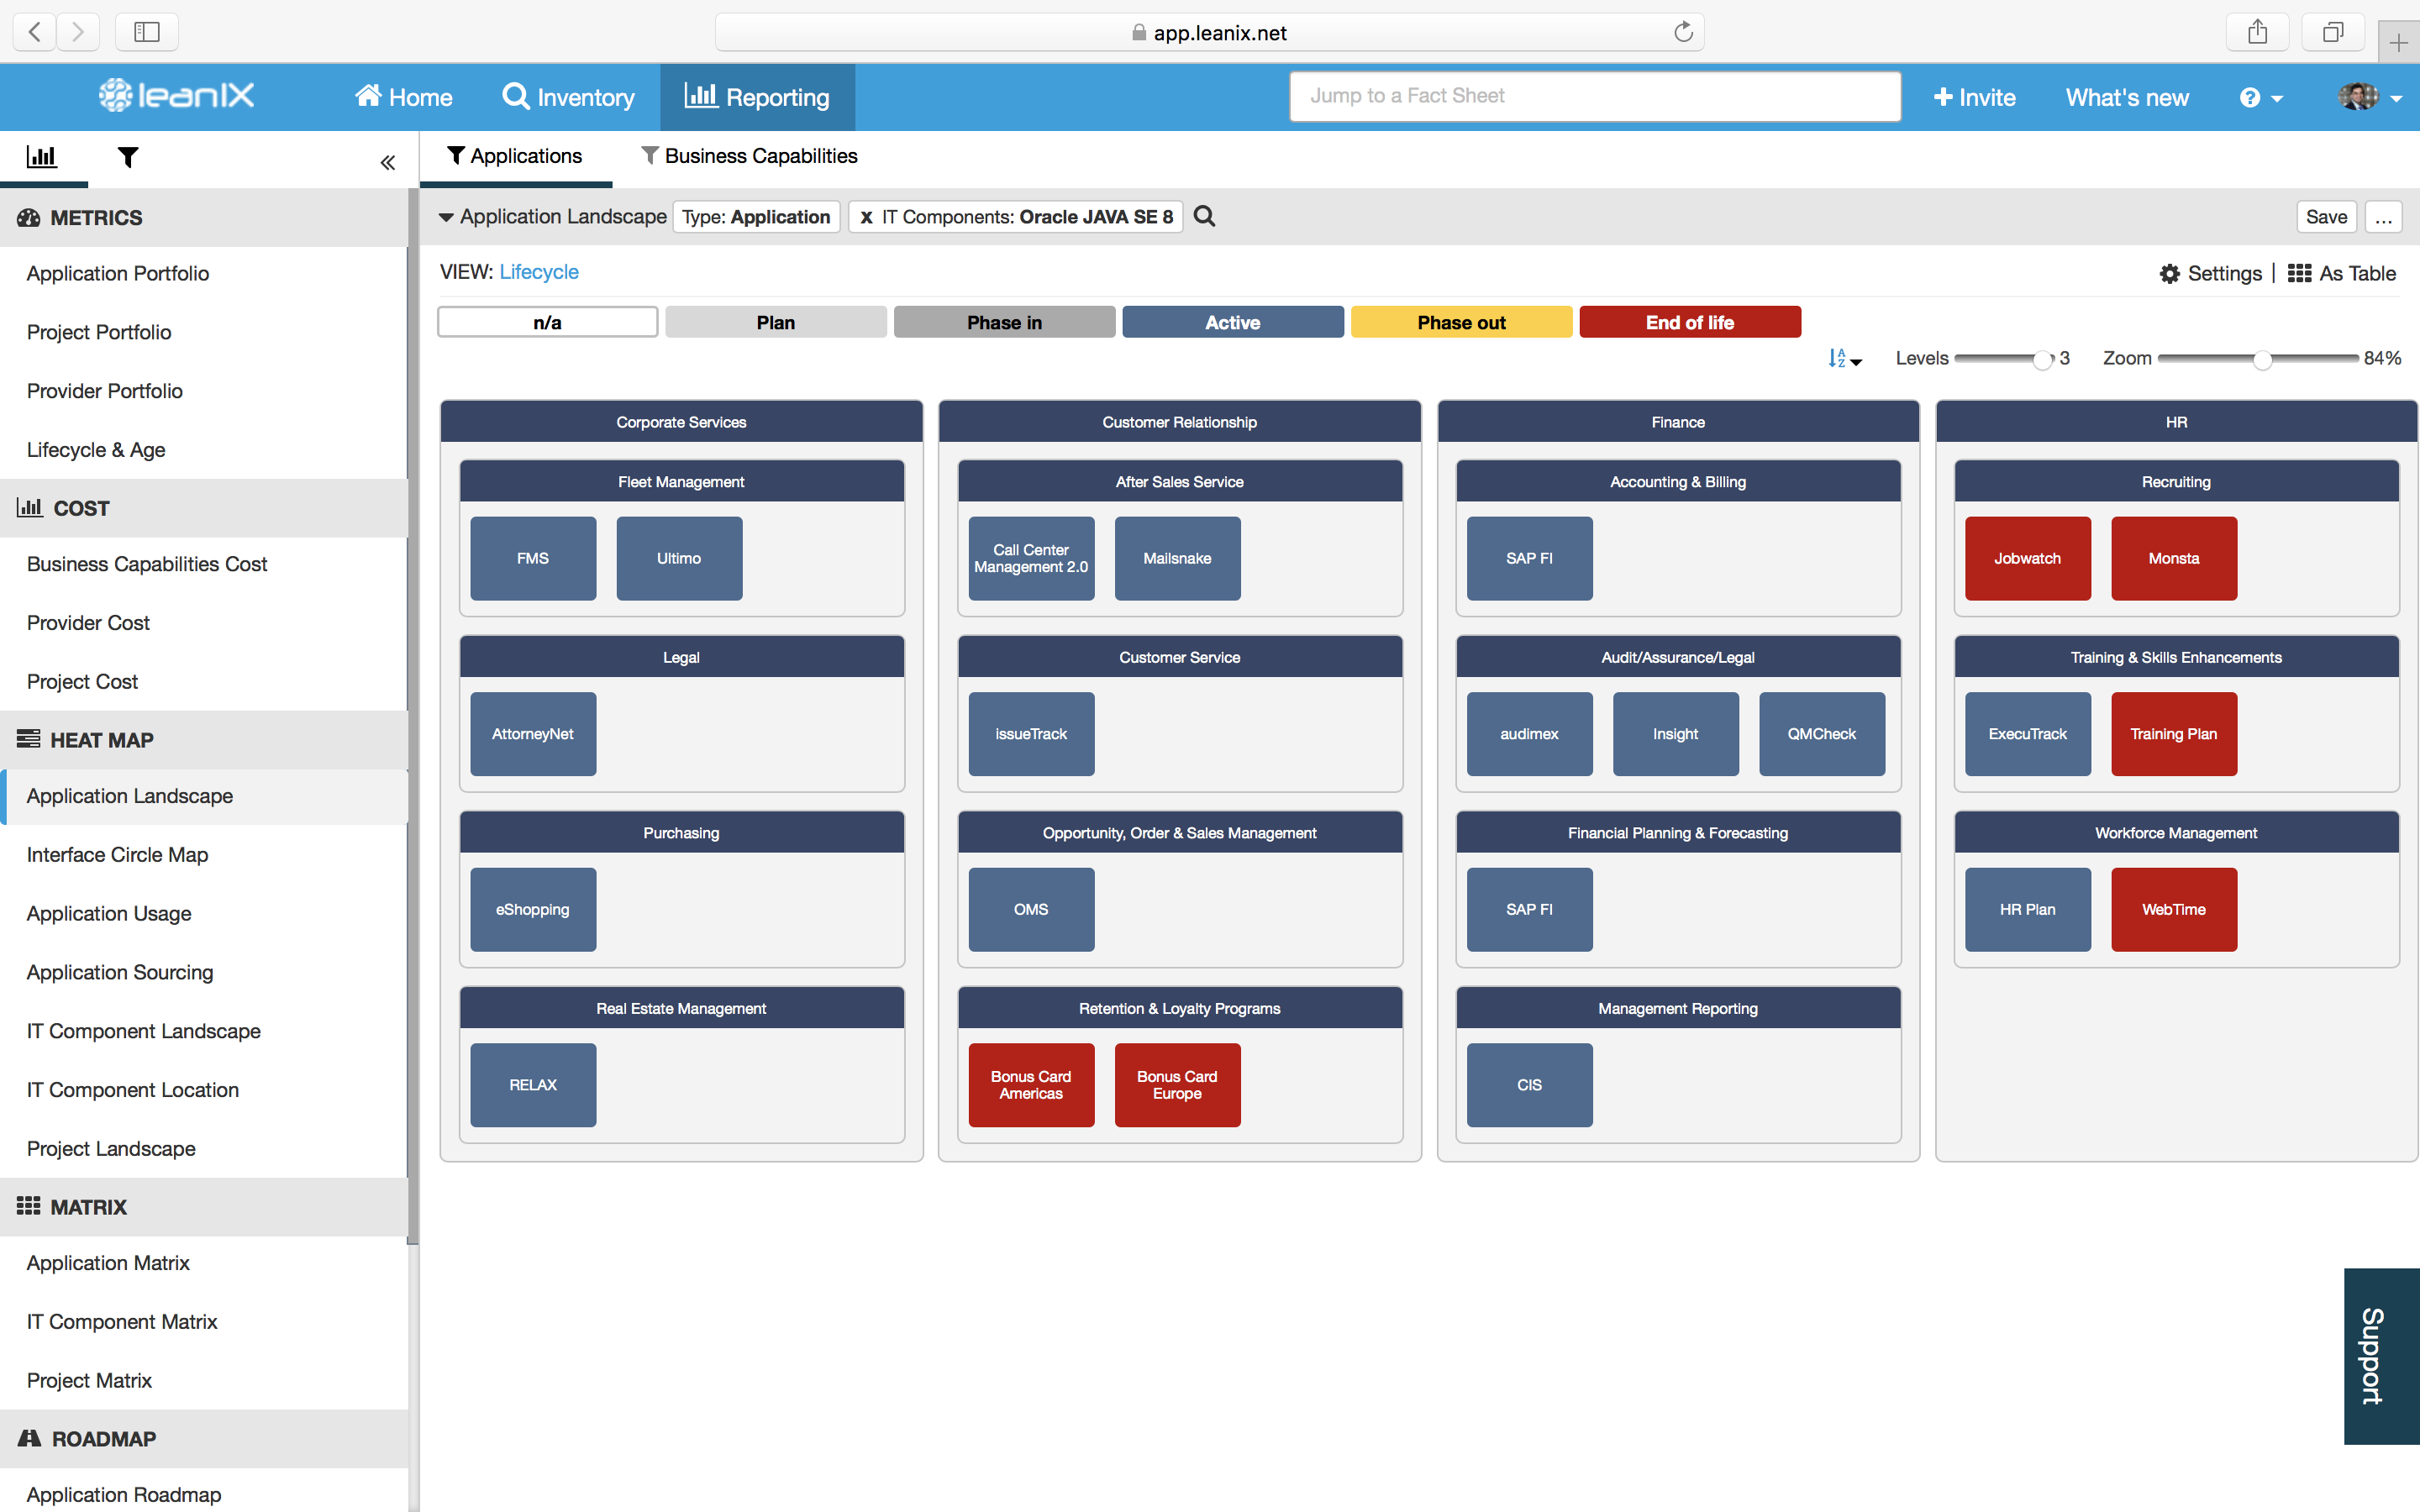Click the Invite button
This screenshot has width=2420, height=1512.
coord(1975,97)
